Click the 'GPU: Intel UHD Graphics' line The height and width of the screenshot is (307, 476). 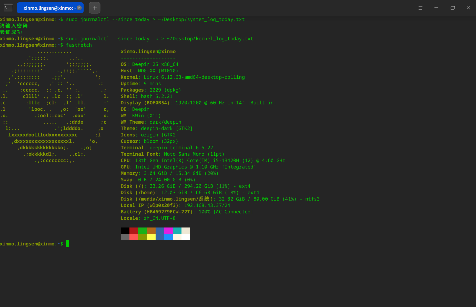(x=188, y=167)
